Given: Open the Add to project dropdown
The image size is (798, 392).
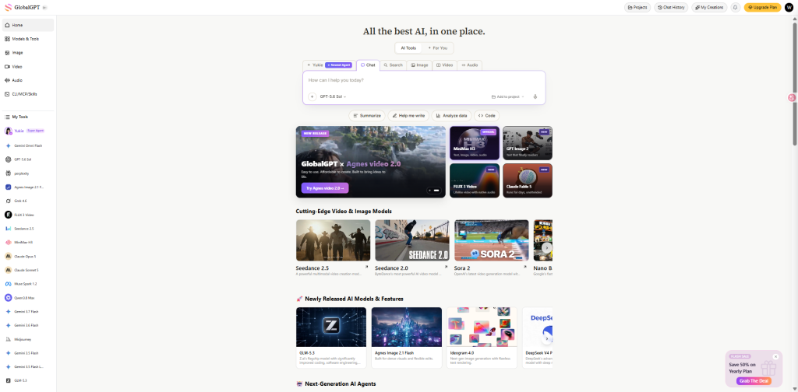Looking at the screenshot, I should (507, 96).
